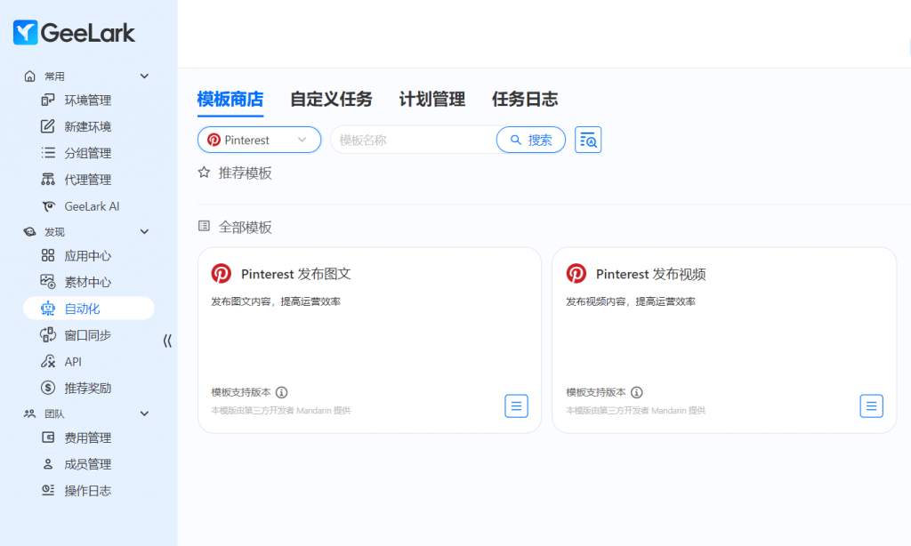Switch to the 计划管理 tab

(431, 99)
